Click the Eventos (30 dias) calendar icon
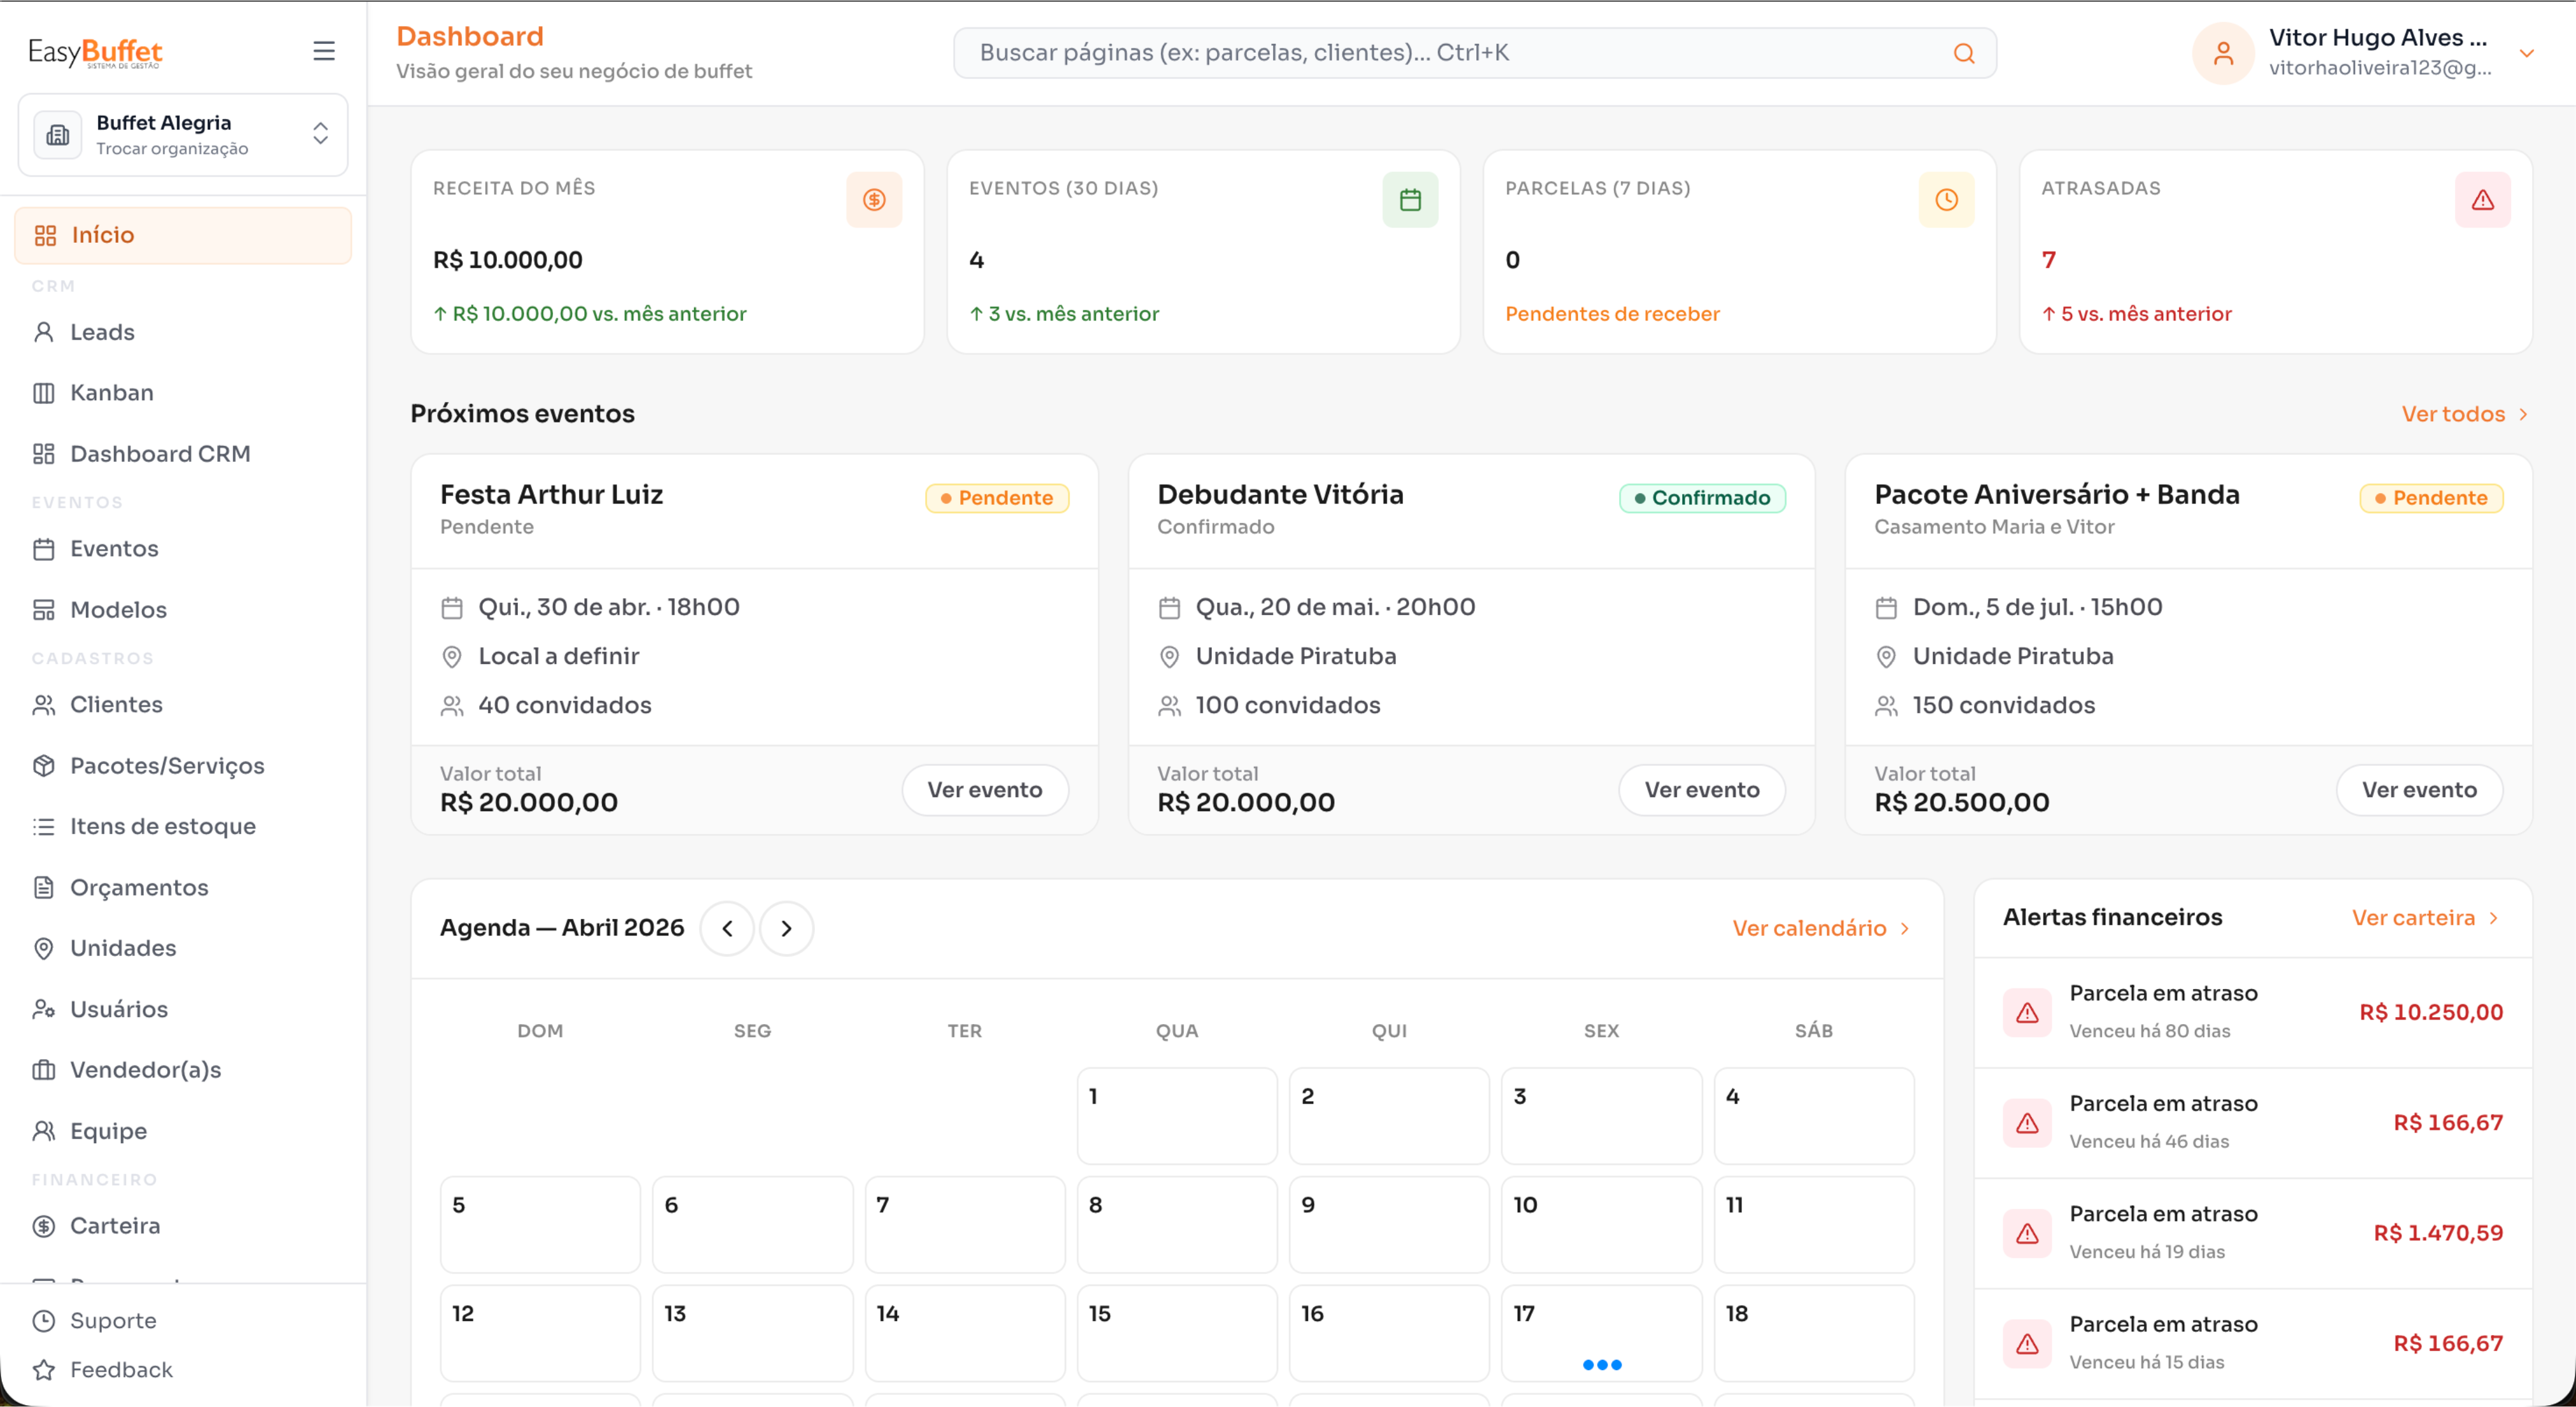This screenshot has width=2576, height=1407. coord(1410,201)
